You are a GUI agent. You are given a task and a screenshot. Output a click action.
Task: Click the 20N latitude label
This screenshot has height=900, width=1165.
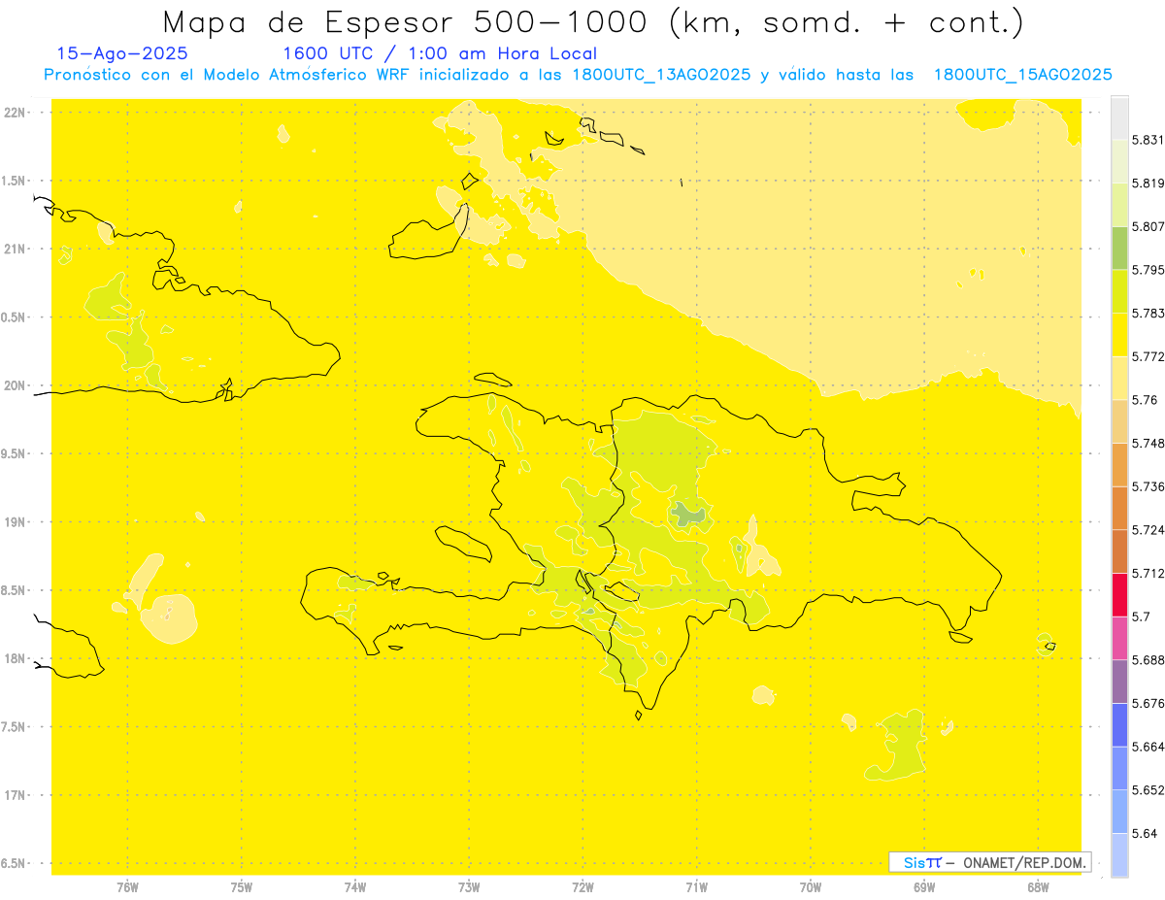(x=14, y=385)
